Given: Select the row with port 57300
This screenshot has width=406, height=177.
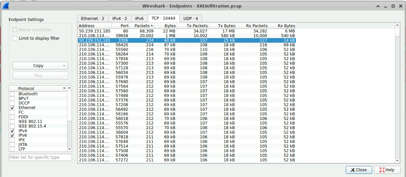Looking at the screenshot, I should pyautogui.click(x=187, y=63).
